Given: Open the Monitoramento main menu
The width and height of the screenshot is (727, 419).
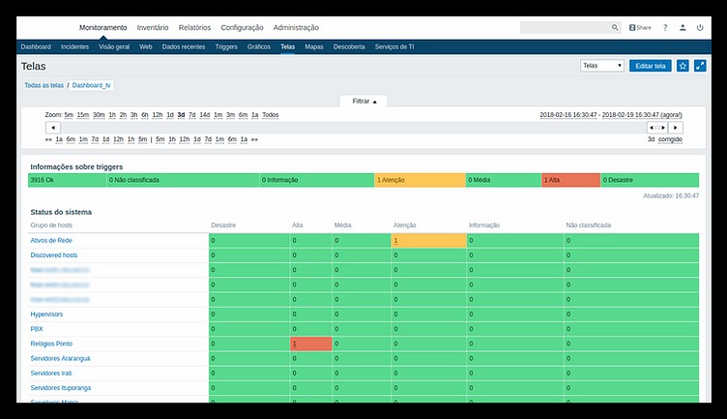Looking at the screenshot, I should coord(102,28).
